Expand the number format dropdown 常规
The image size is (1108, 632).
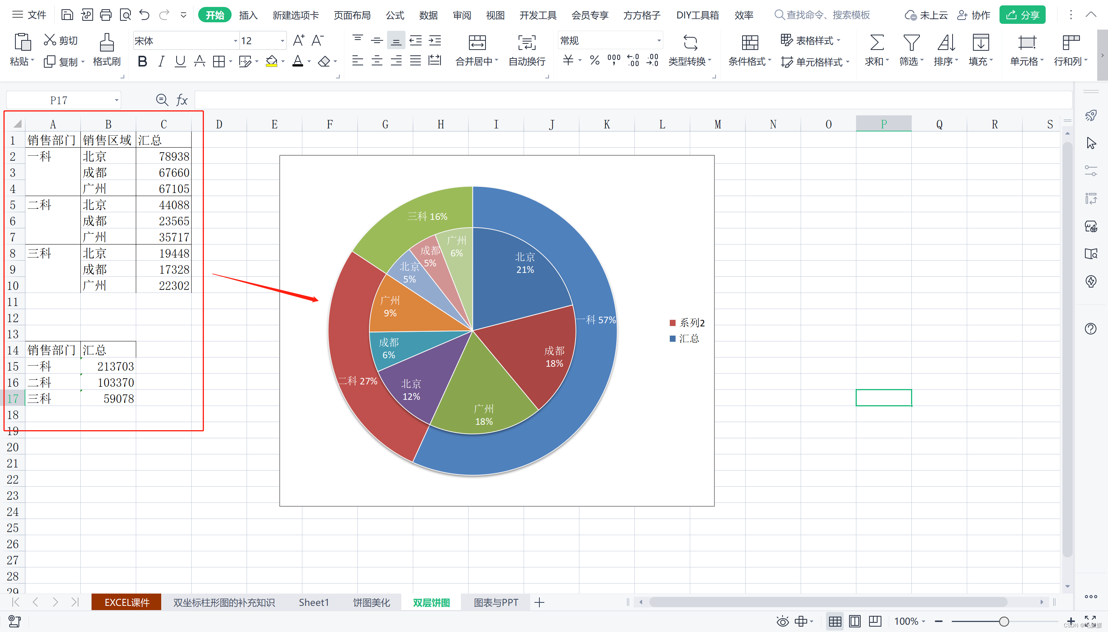point(659,41)
